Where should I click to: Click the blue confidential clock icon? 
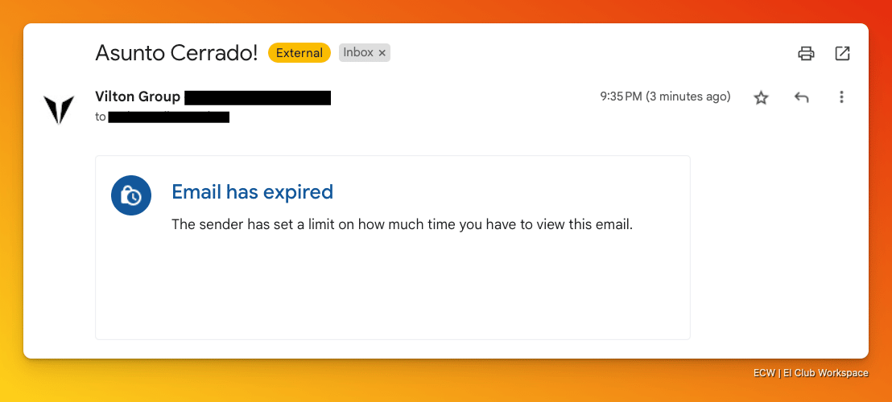tap(131, 195)
